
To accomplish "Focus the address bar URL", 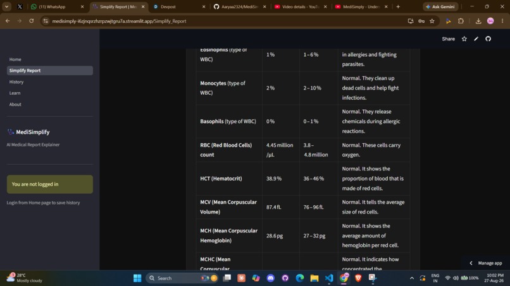I will point(119,21).
